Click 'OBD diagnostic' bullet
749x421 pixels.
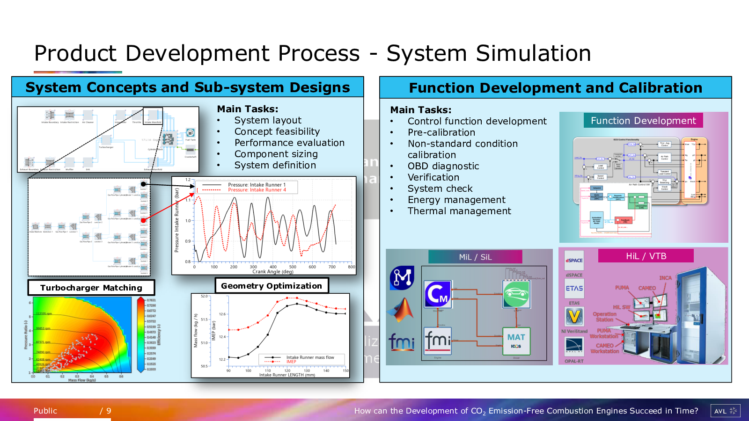pos(443,166)
